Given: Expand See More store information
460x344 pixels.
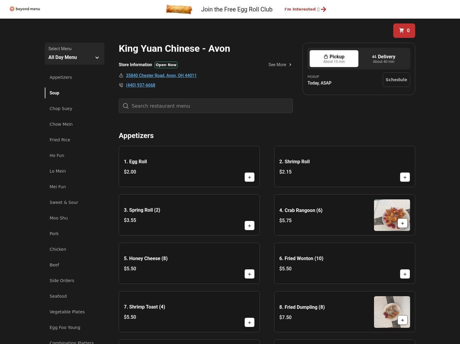Looking at the screenshot, I should [x=280, y=65].
